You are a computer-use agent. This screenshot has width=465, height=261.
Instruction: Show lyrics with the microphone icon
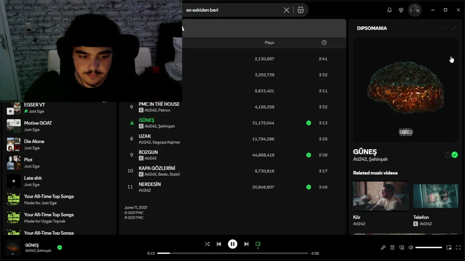383,248
